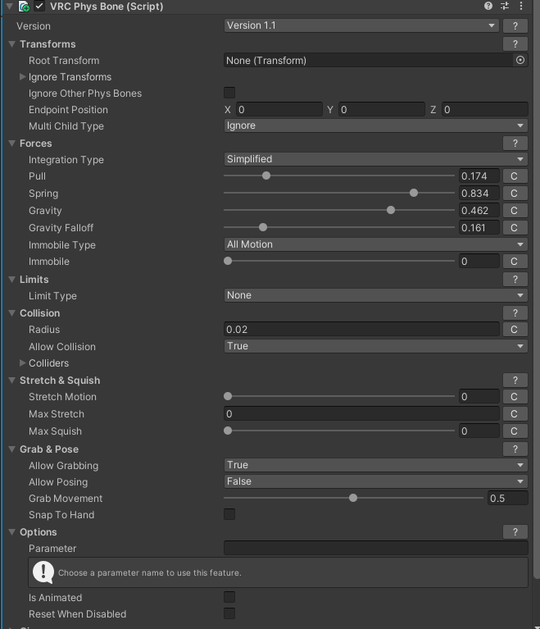The height and width of the screenshot is (629, 540).
Task: Click the Root Transform object picker
Action: [520, 61]
